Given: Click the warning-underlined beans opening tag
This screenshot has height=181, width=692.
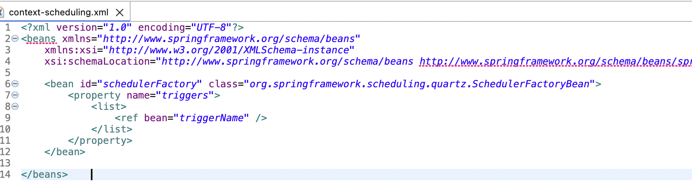Looking at the screenshot, I should click(x=41, y=39).
